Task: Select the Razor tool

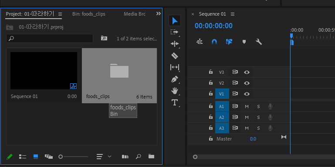Action: pyautogui.click(x=175, y=56)
